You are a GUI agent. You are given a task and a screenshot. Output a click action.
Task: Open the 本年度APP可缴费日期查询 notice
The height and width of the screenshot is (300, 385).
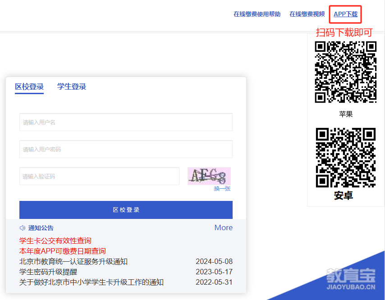coord(62,251)
